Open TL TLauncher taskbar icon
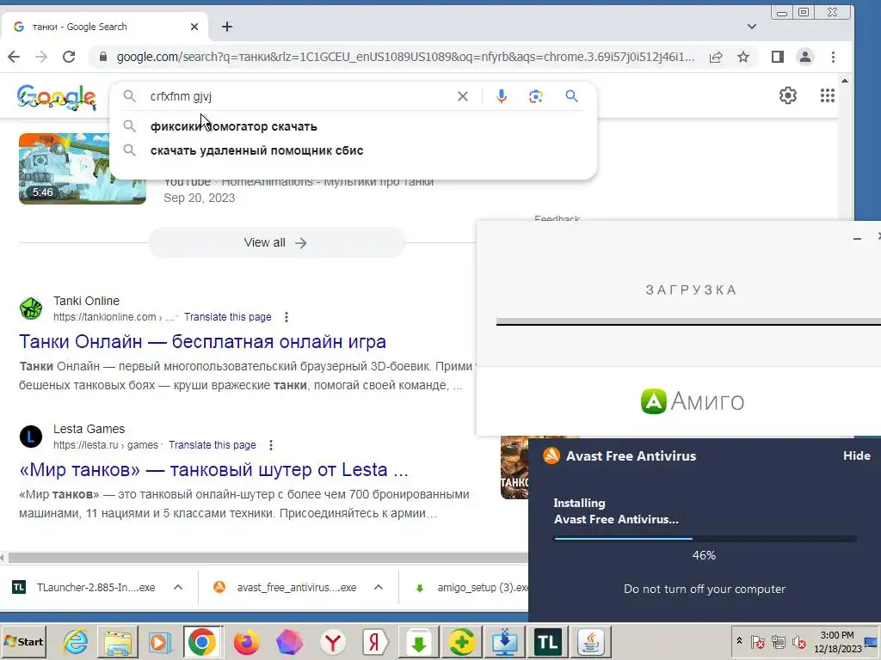881x660 pixels. (x=548, y=641)
